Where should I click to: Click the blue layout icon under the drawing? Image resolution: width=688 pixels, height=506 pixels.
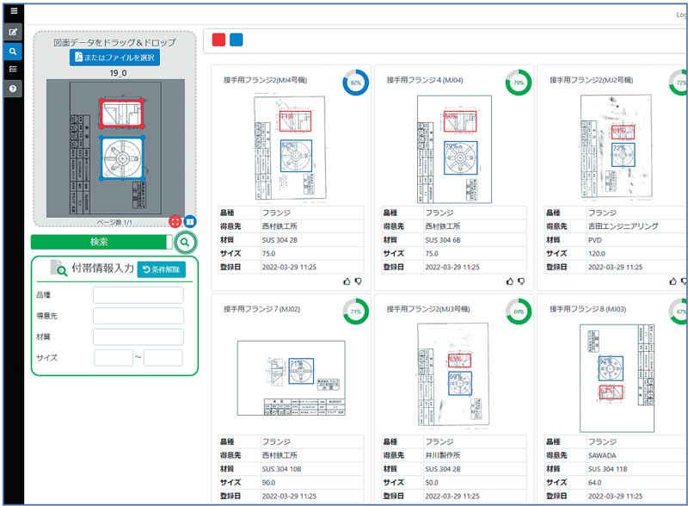(189, 222)
